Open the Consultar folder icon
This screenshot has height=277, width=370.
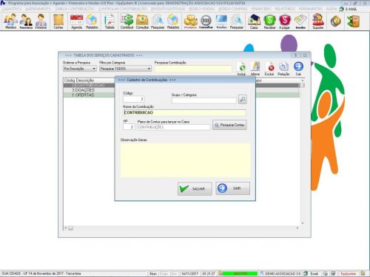point(142,21)
